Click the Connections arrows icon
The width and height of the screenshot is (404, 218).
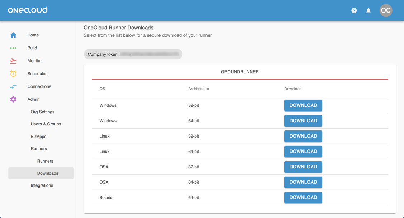click(x=13, y=86)
